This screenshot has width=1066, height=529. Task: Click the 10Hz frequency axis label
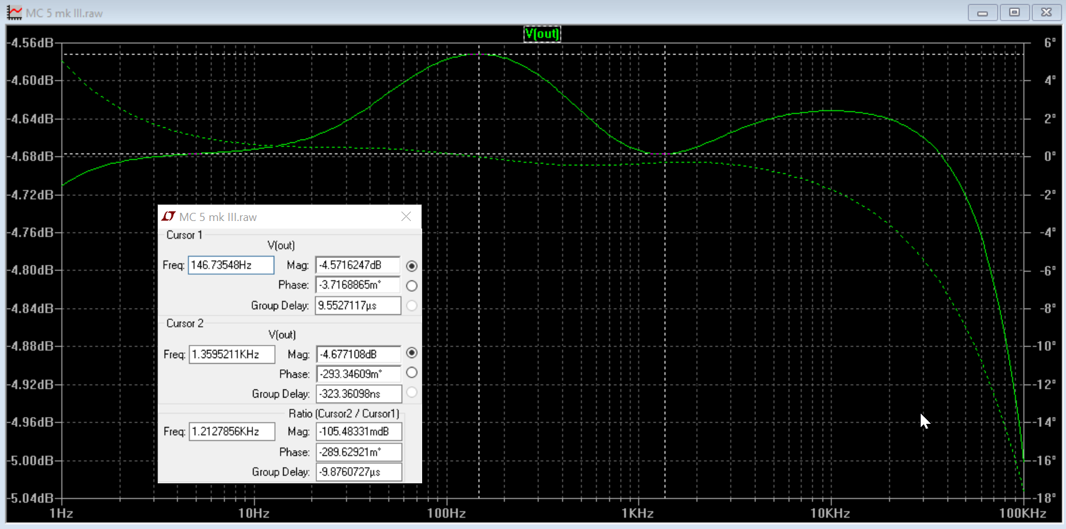pyautogui.click(x=254, y=513)
